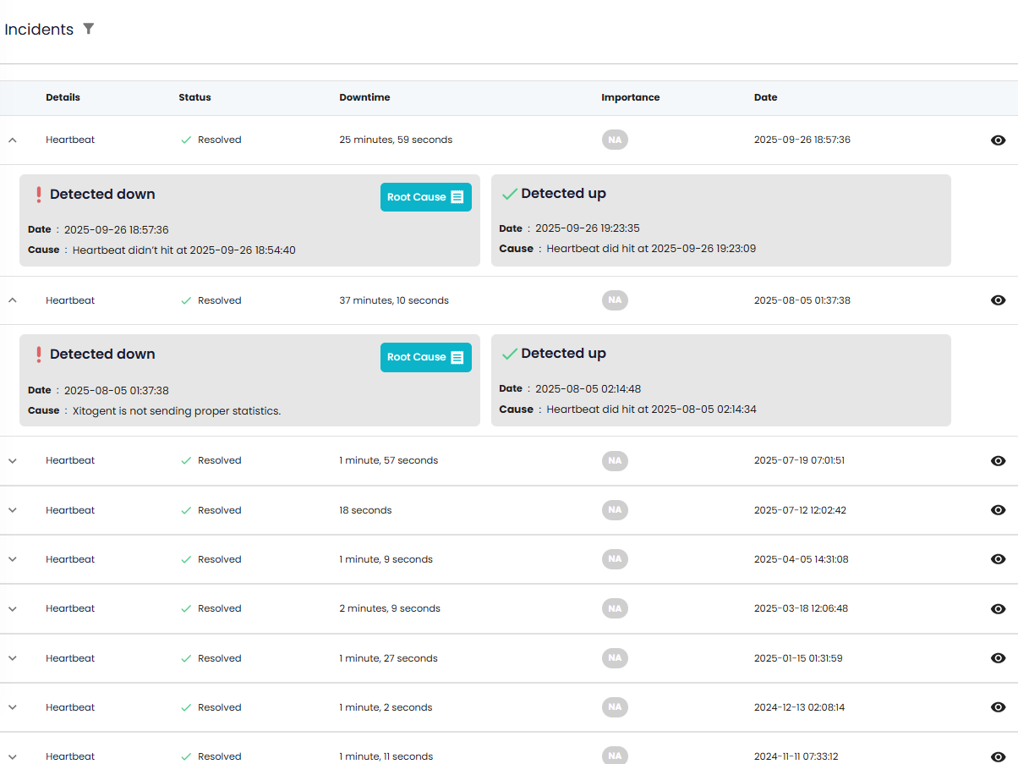Open Root Cause for 2025-09-26 18:57:36 detection
This screenshot has width=1018, height=764.
(x=425, y=197)
